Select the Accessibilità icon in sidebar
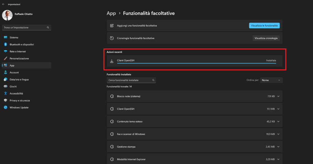Image resolution: width=313 pixels, height=164 pixels. point(6,93)
